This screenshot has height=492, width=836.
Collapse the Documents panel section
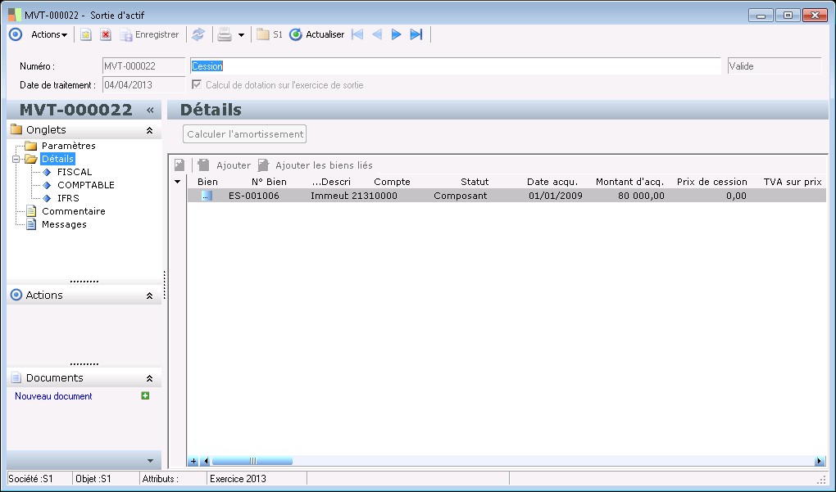point(149,378)
